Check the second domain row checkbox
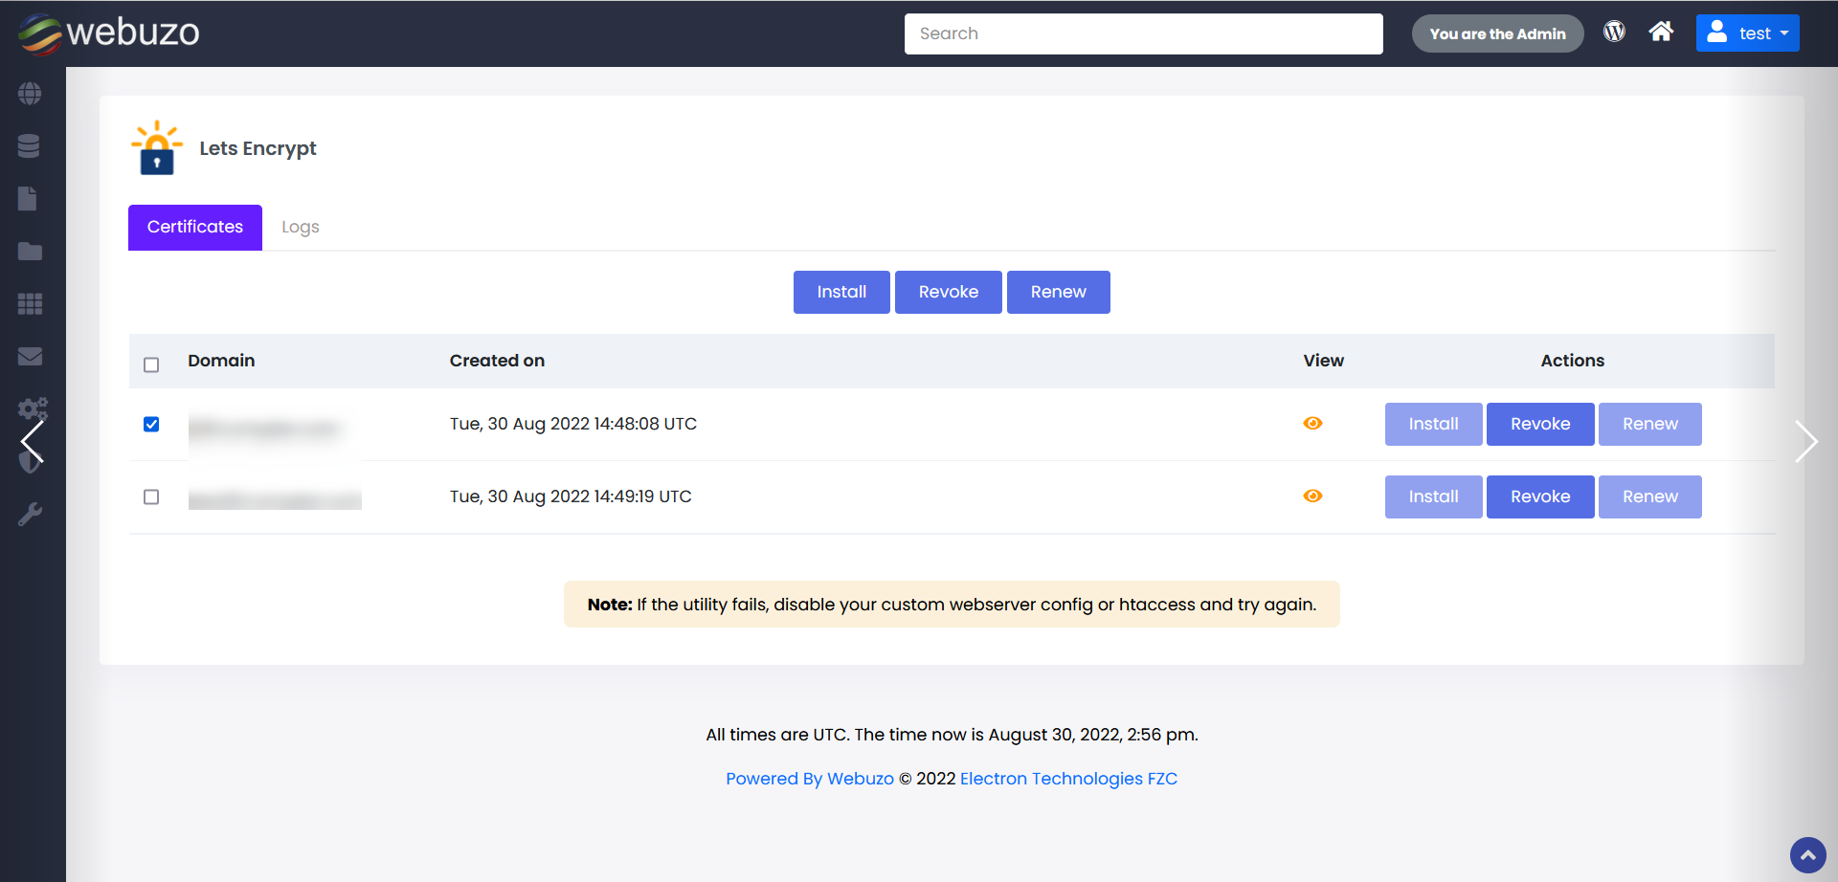This screenshot has height=882, width=1838. (151, 496)
